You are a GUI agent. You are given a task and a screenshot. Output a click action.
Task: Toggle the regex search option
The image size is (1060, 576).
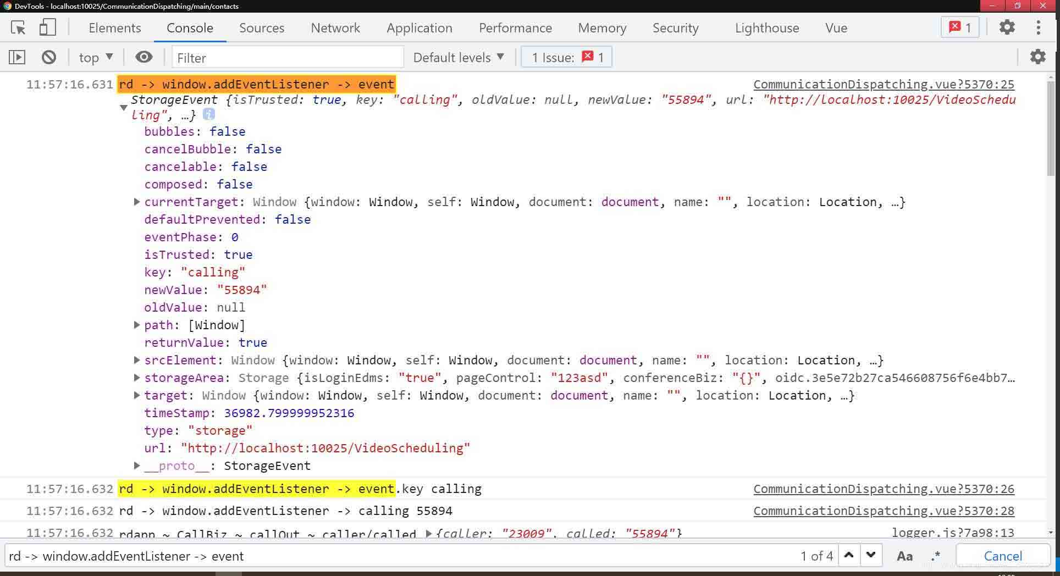click(x=935, y=556)
